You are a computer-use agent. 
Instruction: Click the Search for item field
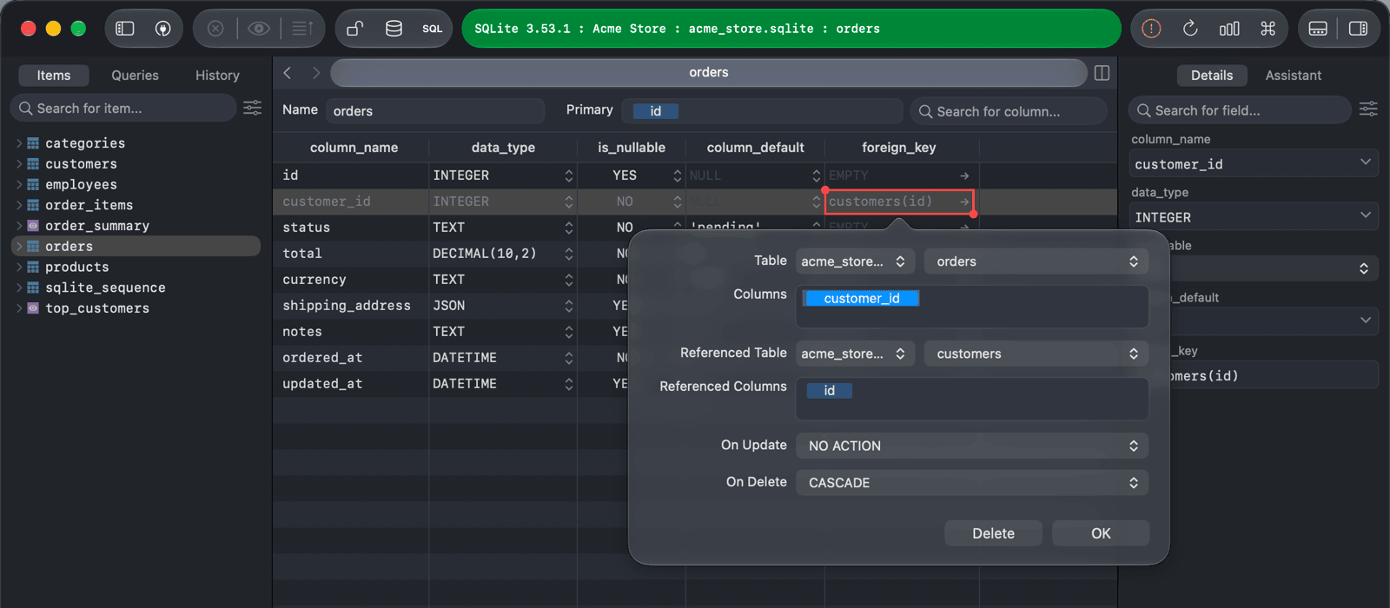click(123, 108)
